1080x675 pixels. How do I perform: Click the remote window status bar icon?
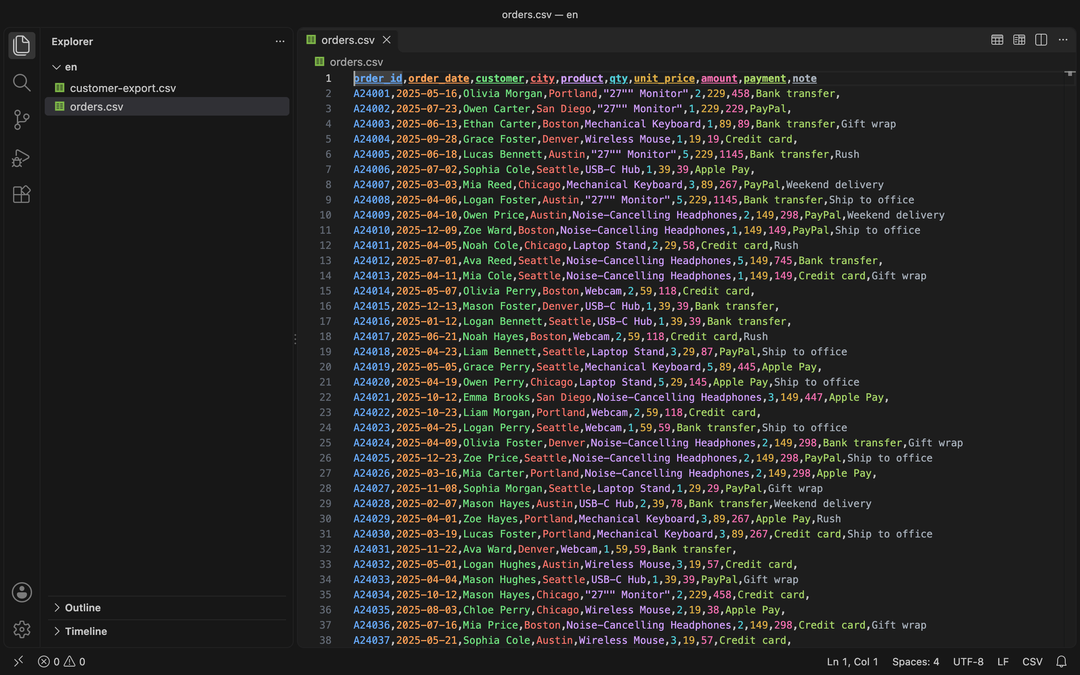coord(18,661)
